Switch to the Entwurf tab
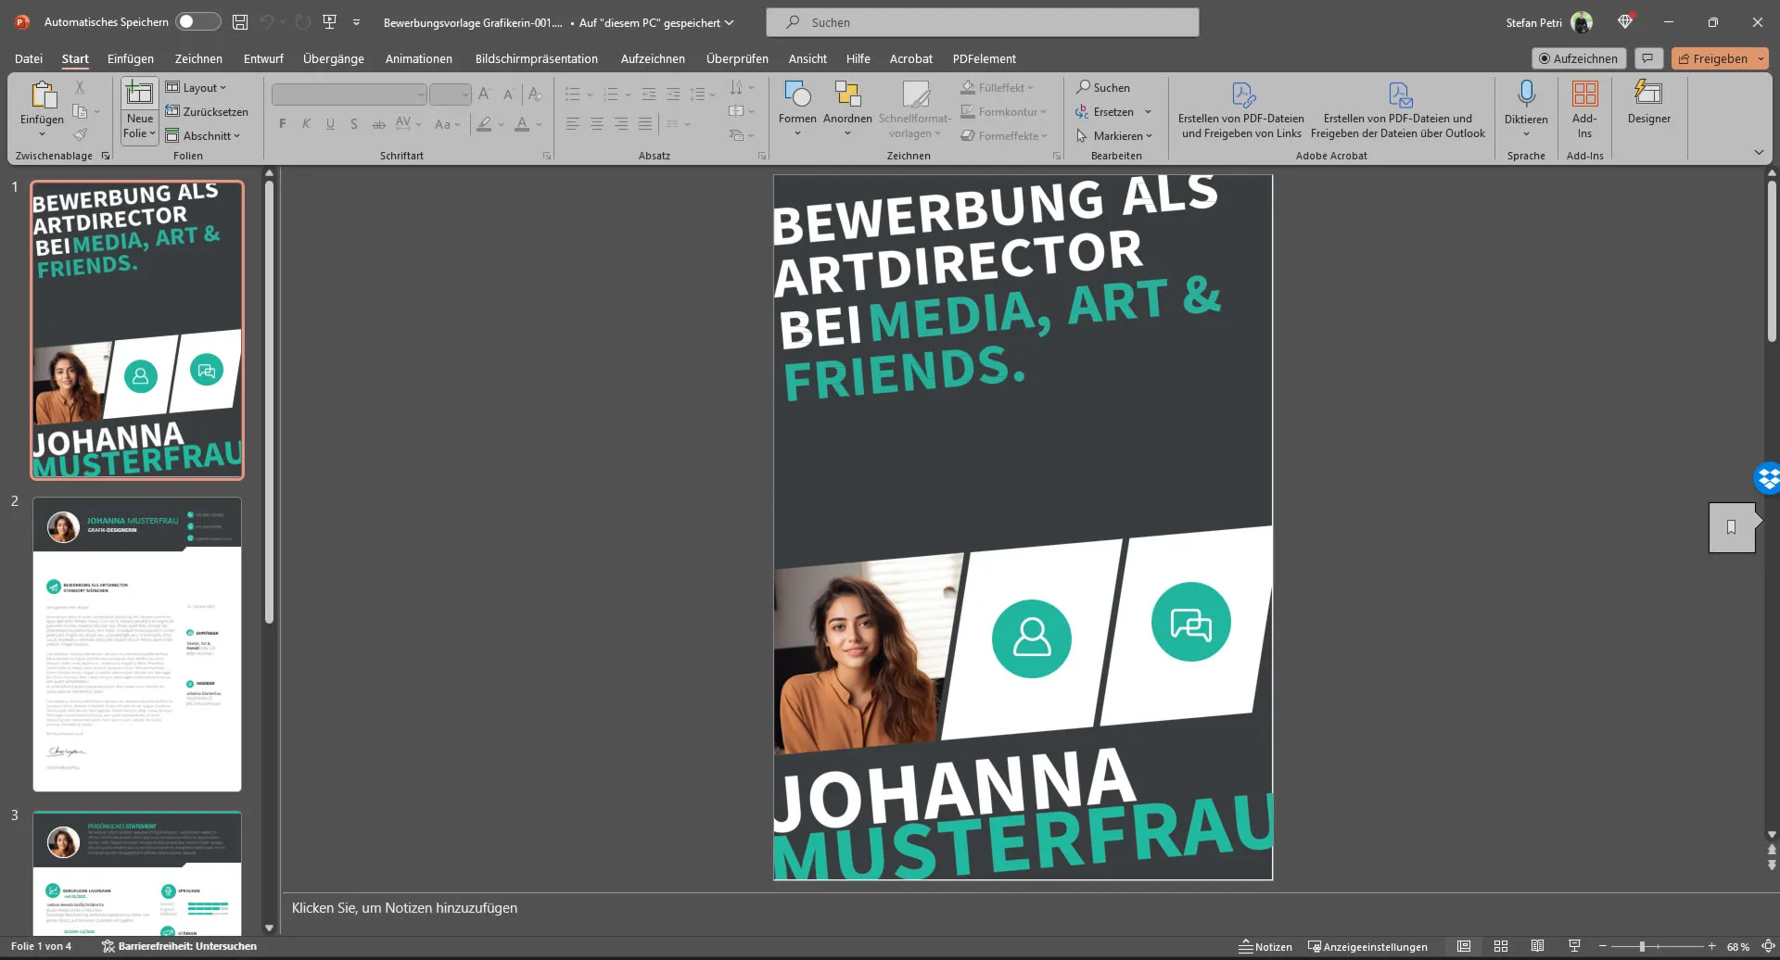Image resolution: width=1780 pixels, height=960 pixels. (263, 58)
